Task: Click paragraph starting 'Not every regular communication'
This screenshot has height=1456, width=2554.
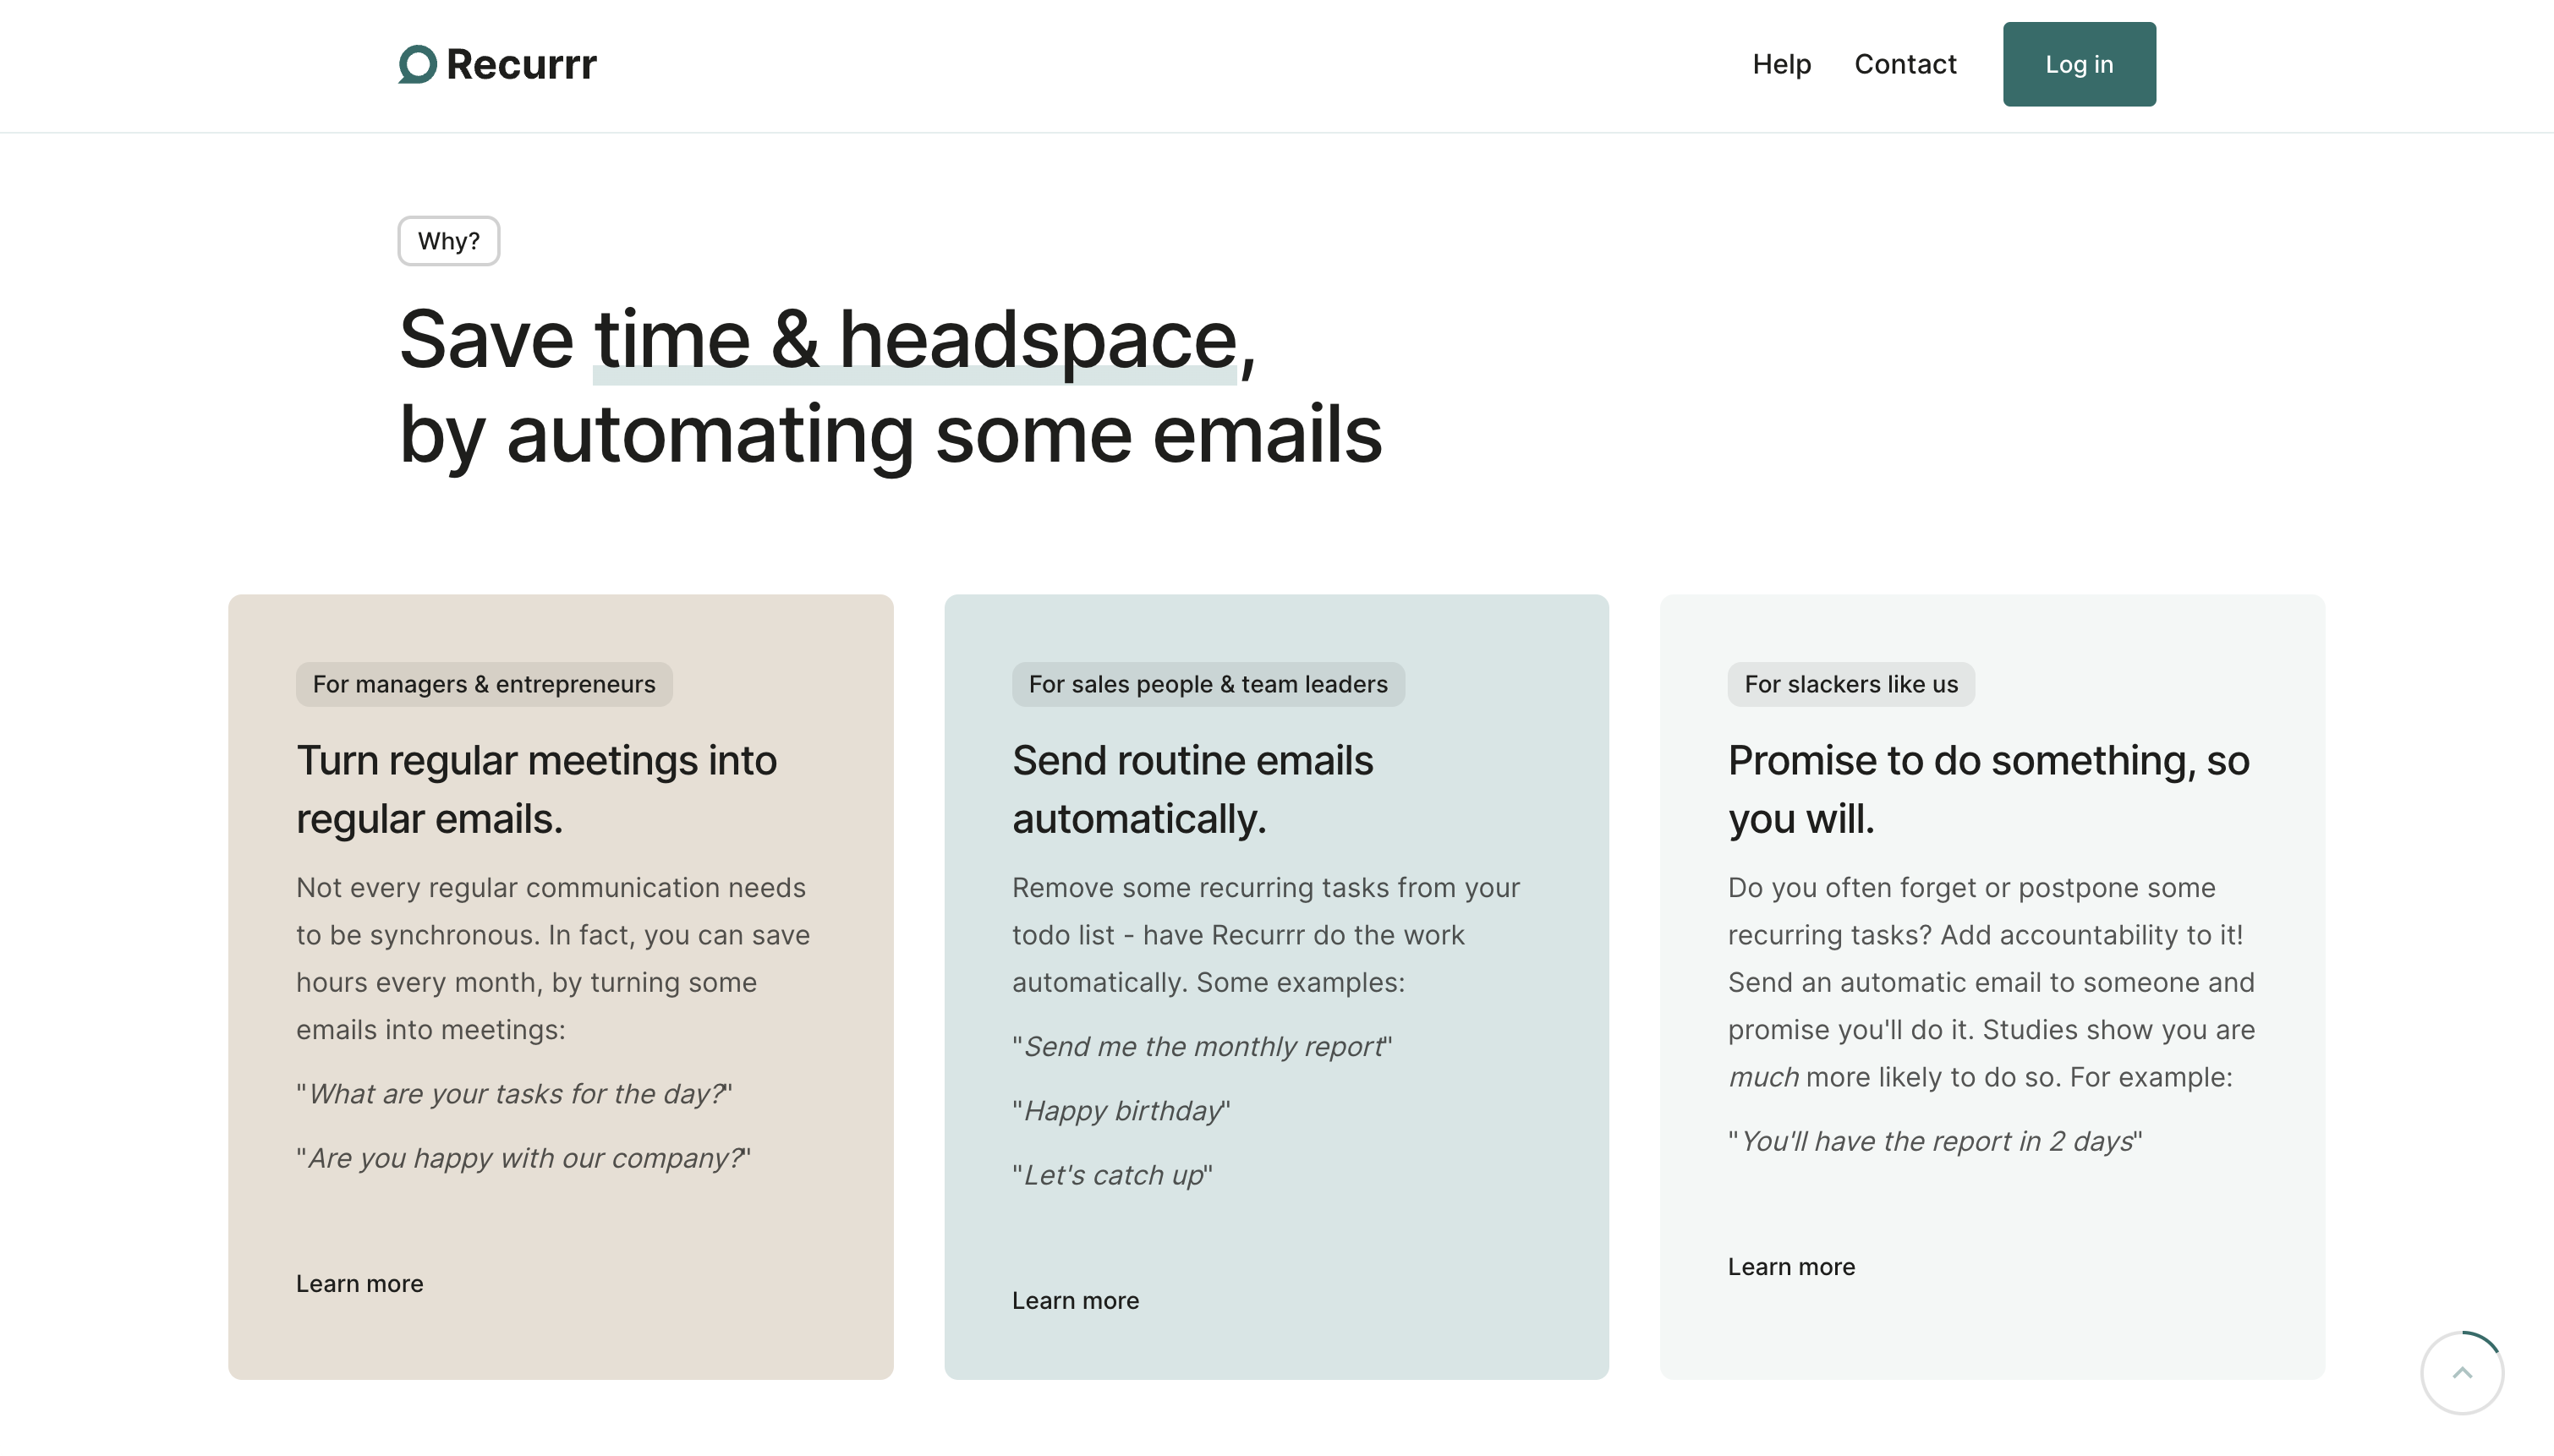Action: click(553, 958)
